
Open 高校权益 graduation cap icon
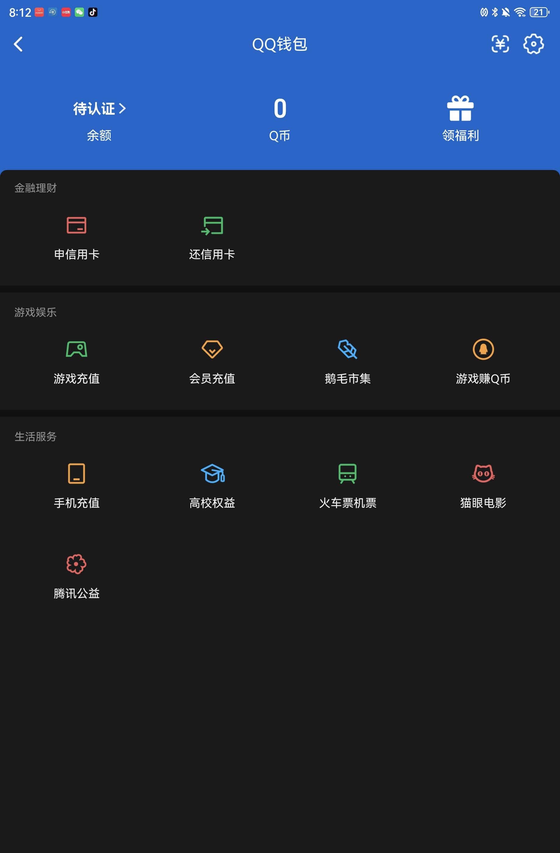click(x=212, y=473)
